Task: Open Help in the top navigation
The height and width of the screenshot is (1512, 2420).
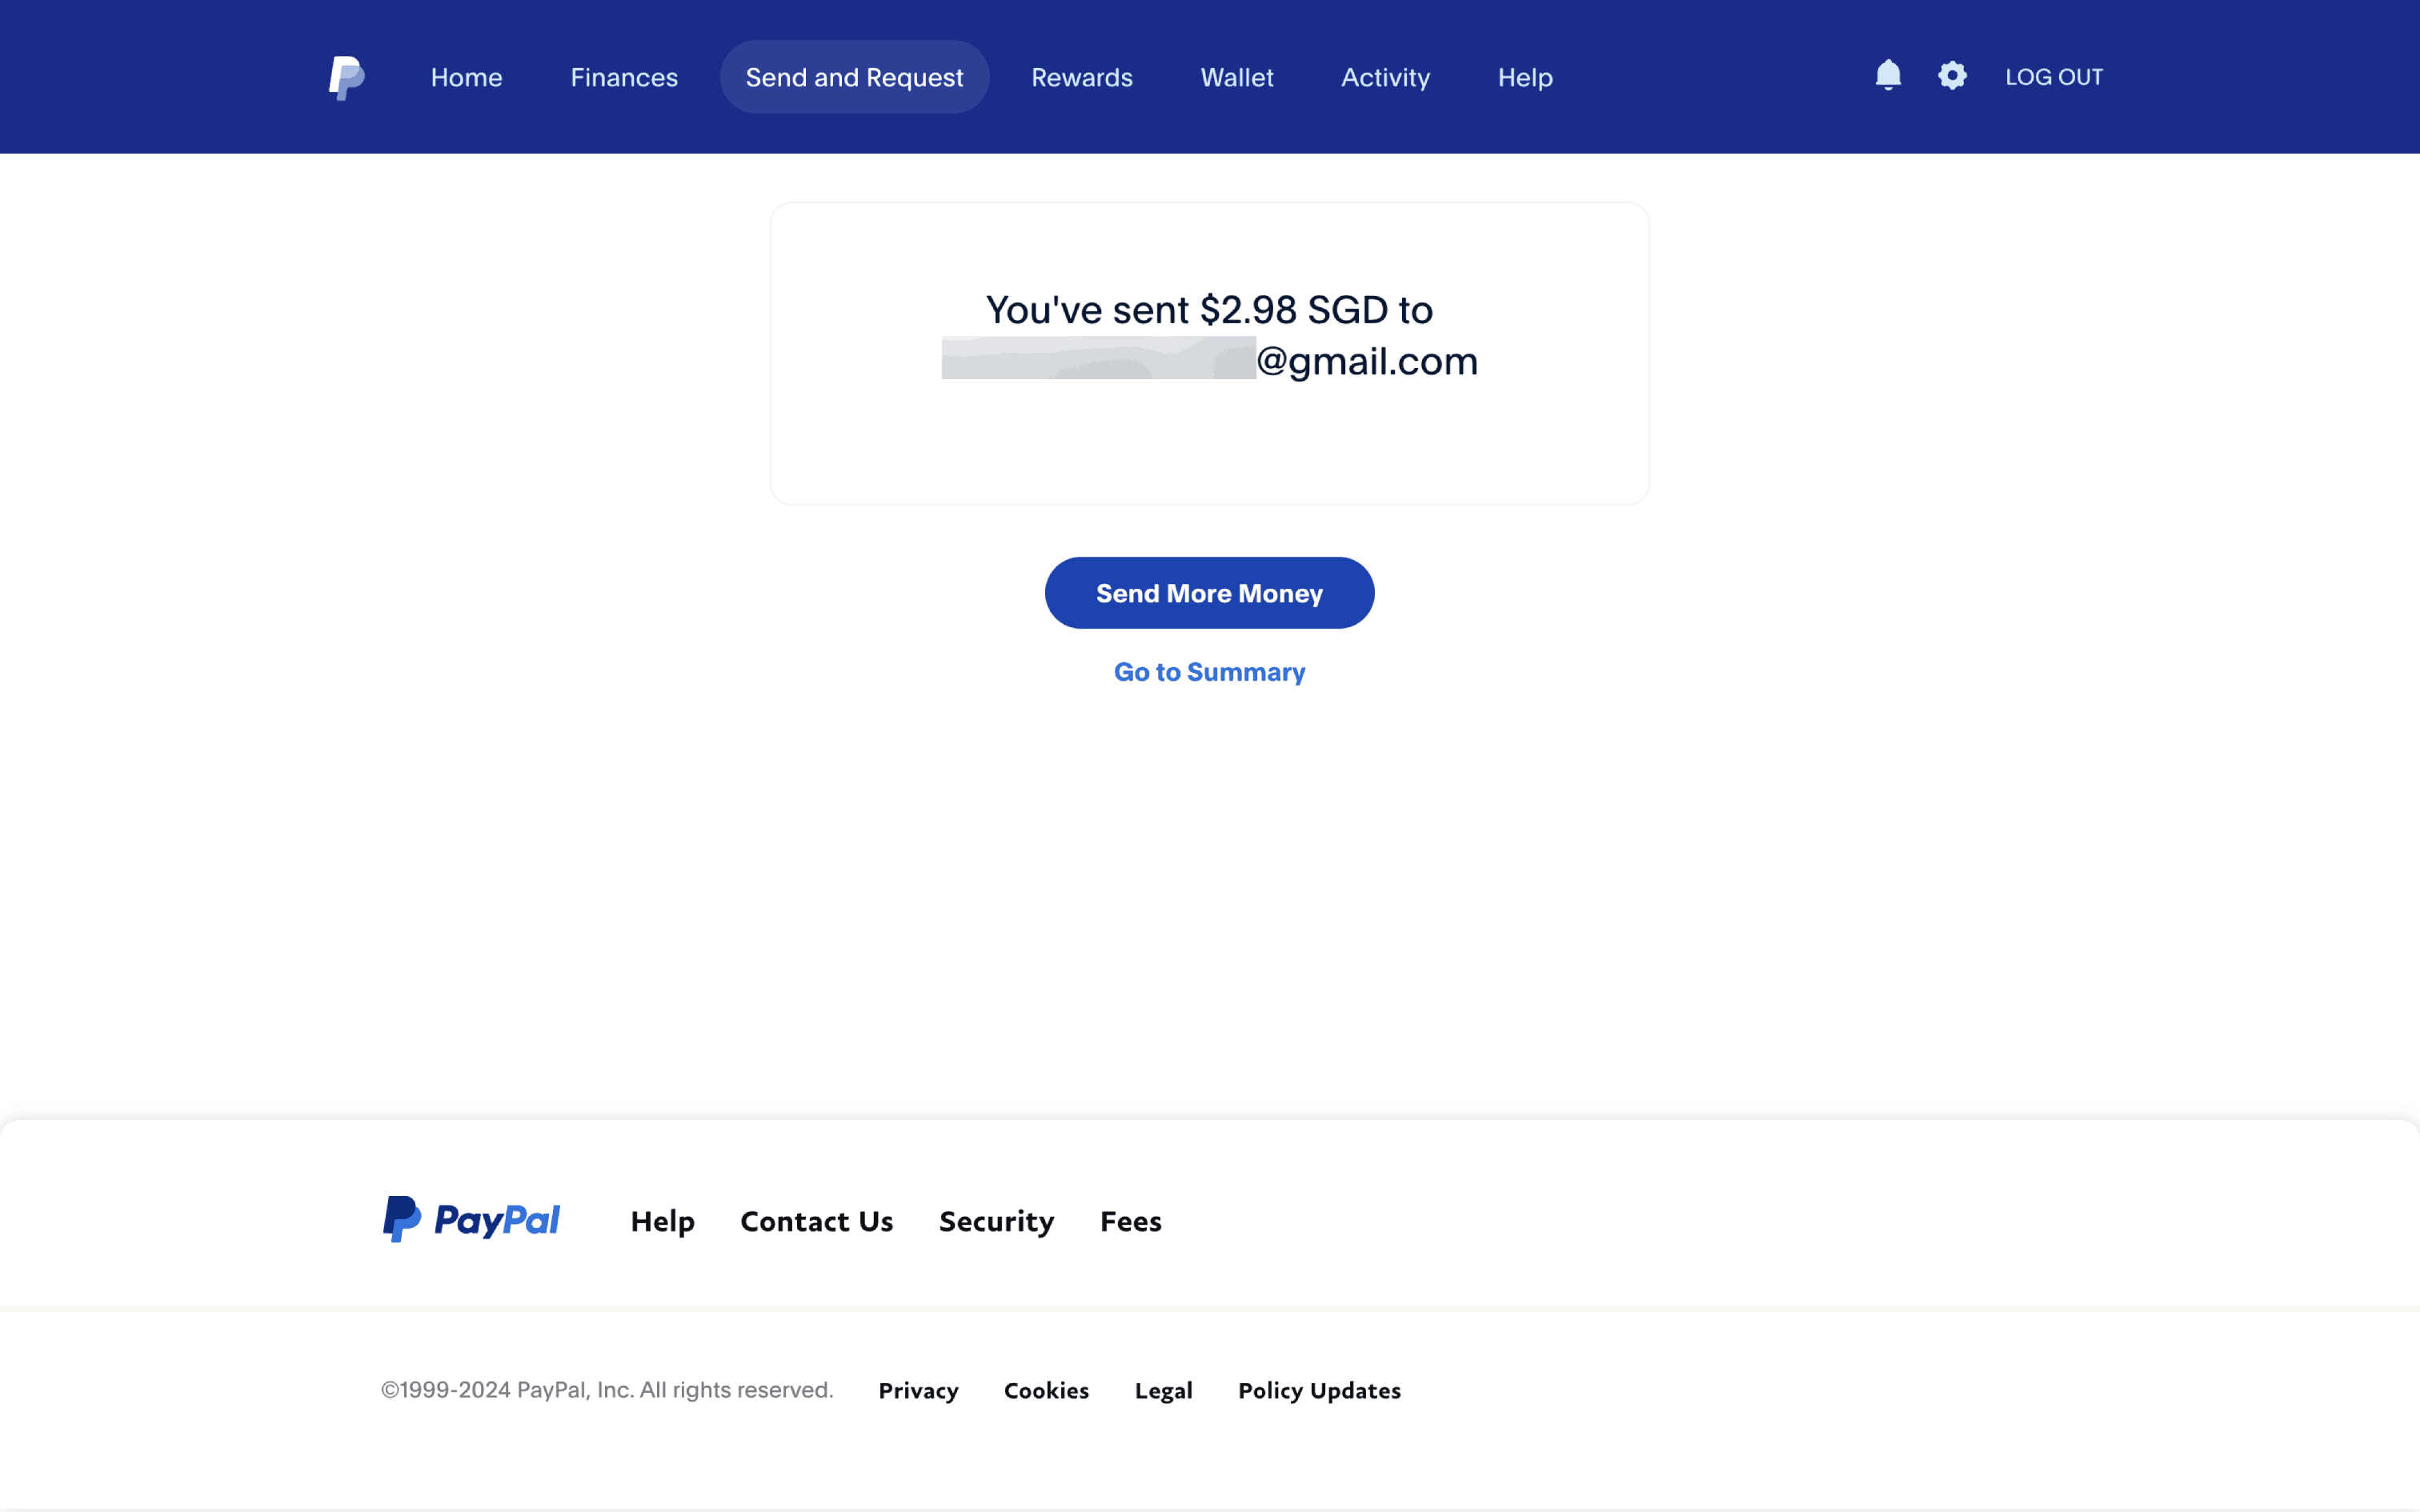Action: [x=1524, y=77]
